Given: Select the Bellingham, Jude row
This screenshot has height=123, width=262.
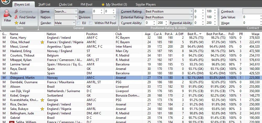Looking at the screenshot, I should pyautogui.click(x=131, y=113).
